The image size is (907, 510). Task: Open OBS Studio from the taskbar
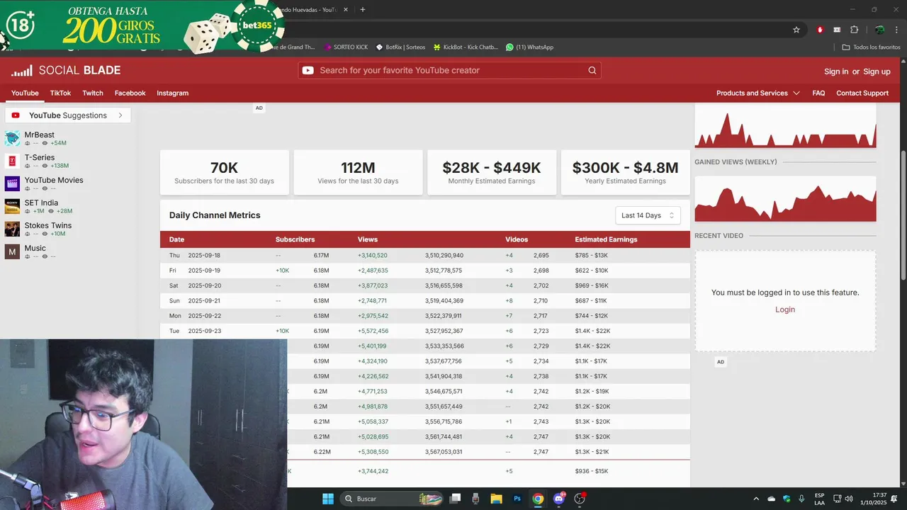(580, 499)
